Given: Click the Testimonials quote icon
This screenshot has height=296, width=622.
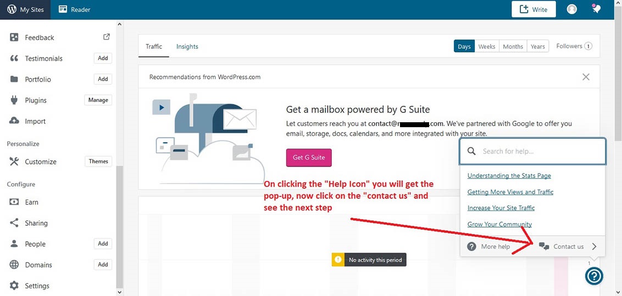Looking at the screenshot, I should tap(14, 59).
